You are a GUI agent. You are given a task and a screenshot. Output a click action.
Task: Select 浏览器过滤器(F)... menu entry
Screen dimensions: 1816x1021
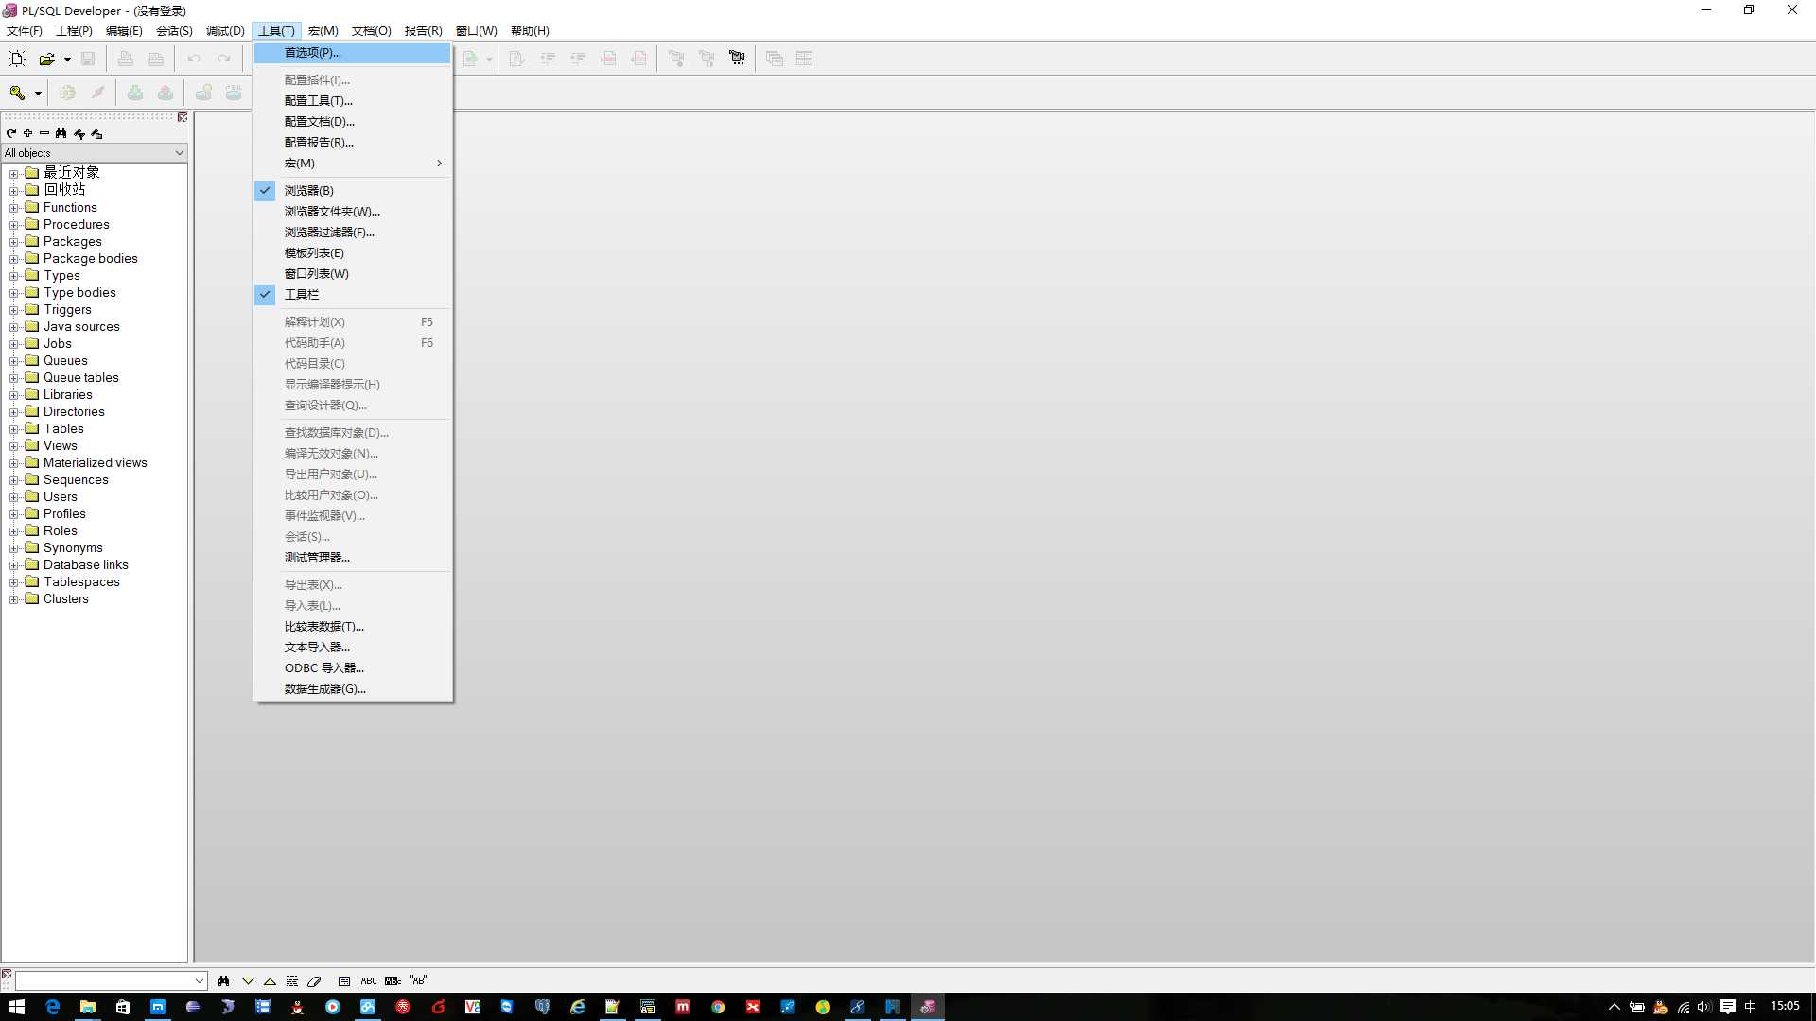(x=353, y=233)
